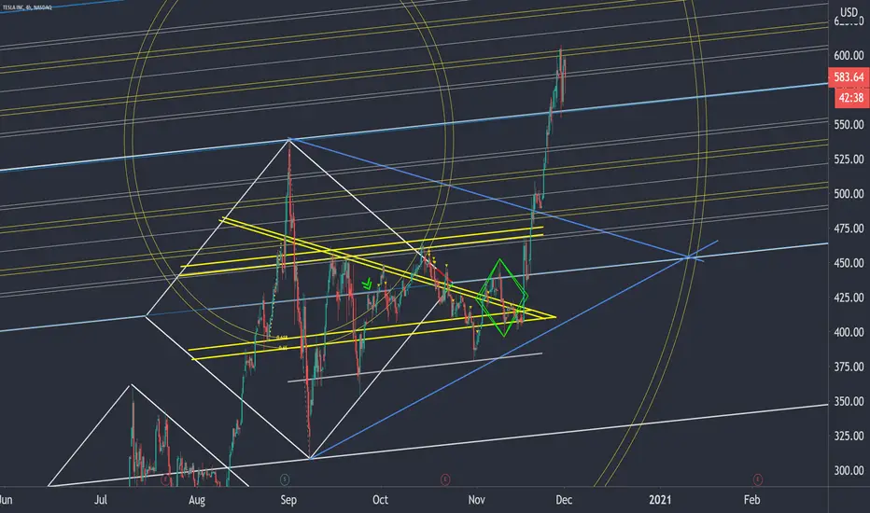This screenshot has width=870, height=513.
Task: Click the 450.00 price axis label
Action: 849,263
